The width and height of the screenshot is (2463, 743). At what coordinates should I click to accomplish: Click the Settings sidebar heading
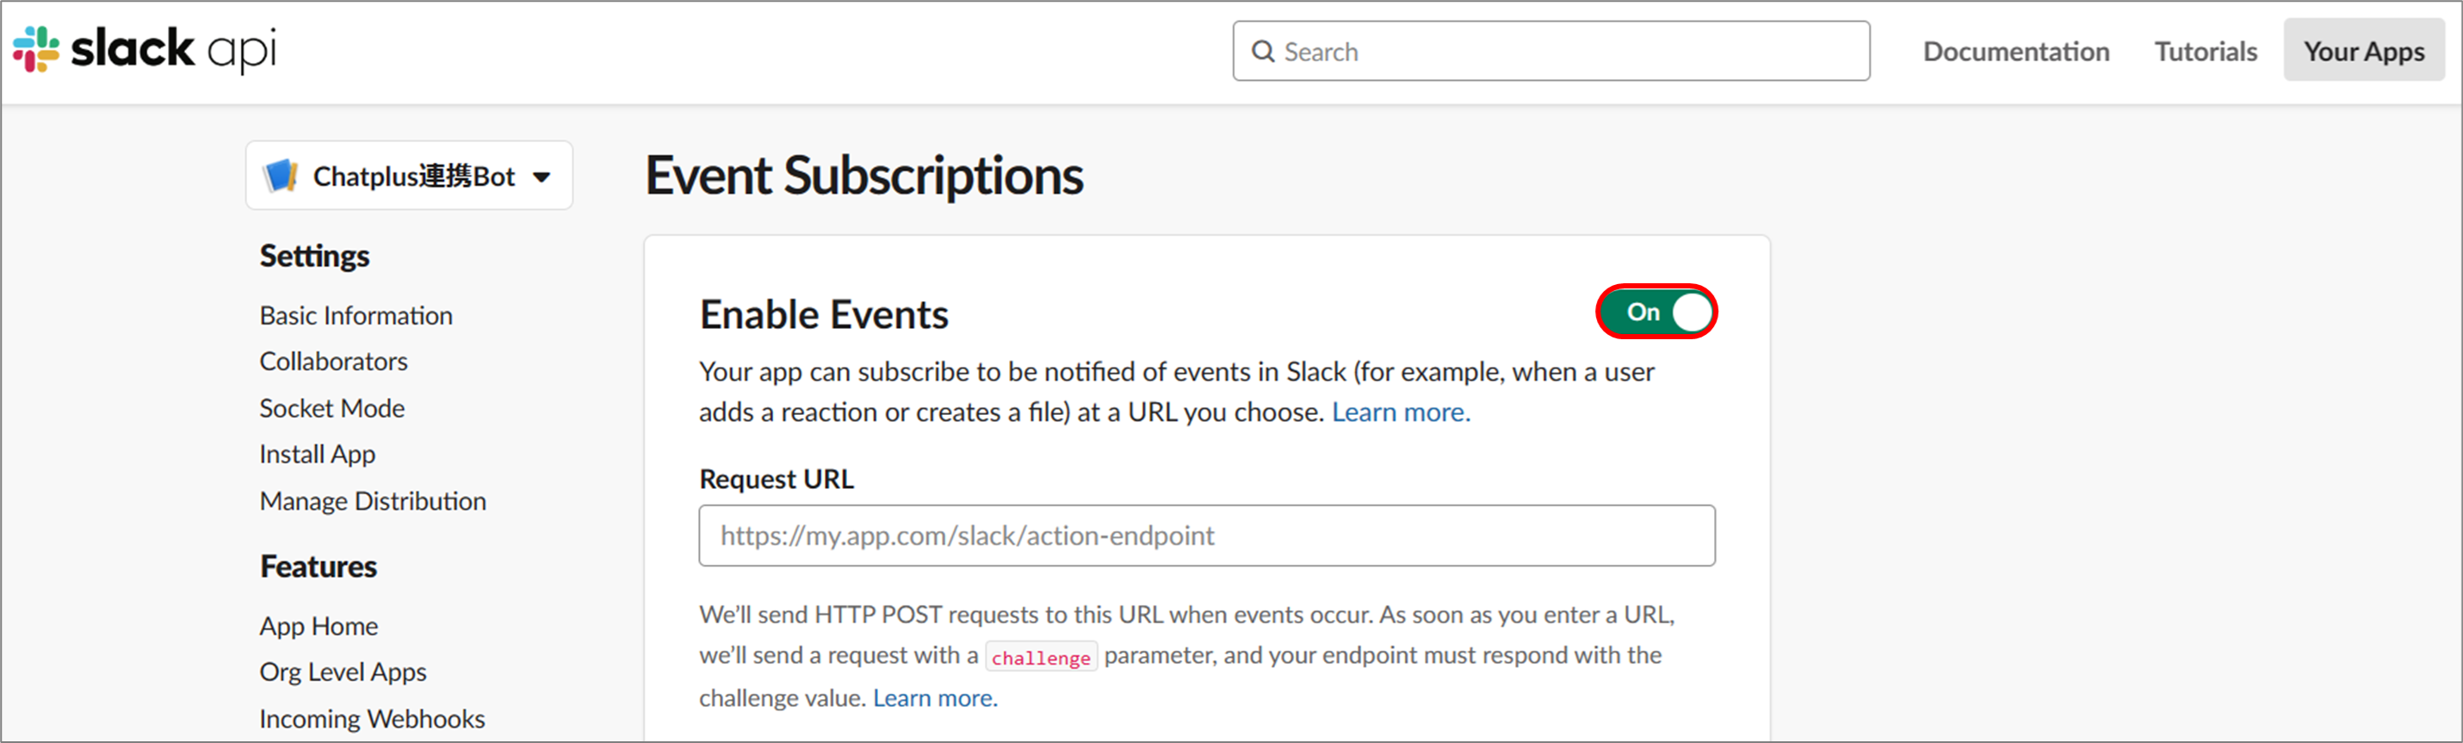[x=314, y=257]
